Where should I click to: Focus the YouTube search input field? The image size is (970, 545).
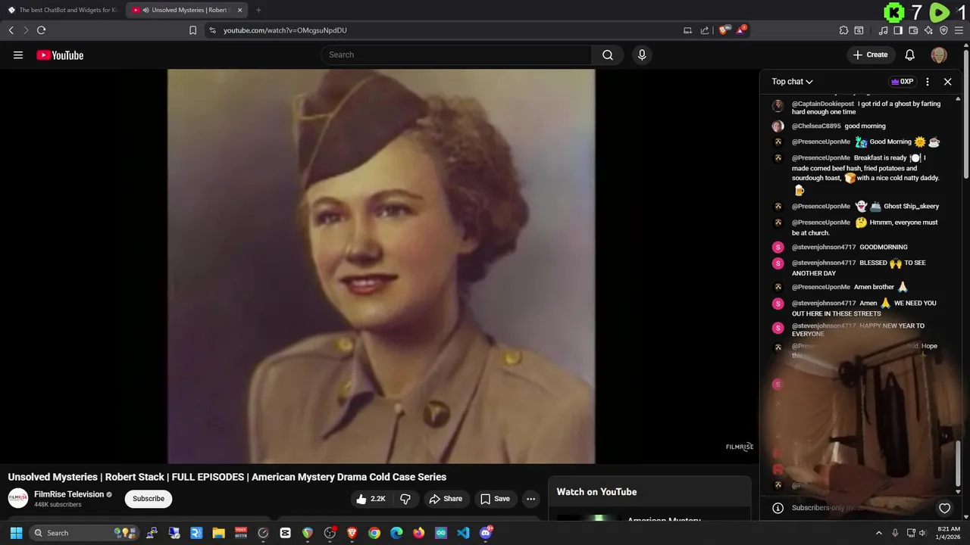click(456, 54)
